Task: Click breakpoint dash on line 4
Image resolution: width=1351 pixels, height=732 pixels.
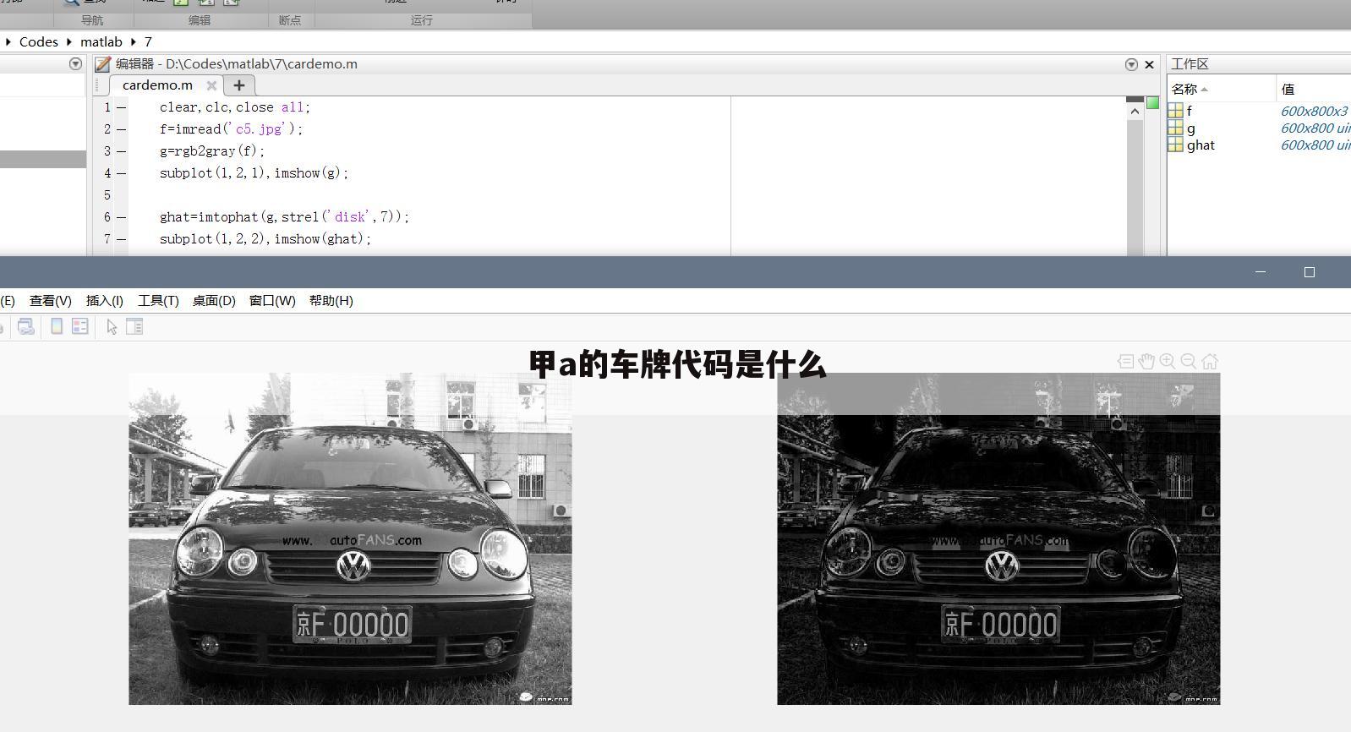Action: (122, 173)
